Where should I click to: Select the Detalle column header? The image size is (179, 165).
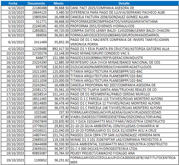click(124, 3)
